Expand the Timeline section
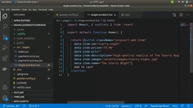This screenshot has height=108, width=193. (31, 97)
